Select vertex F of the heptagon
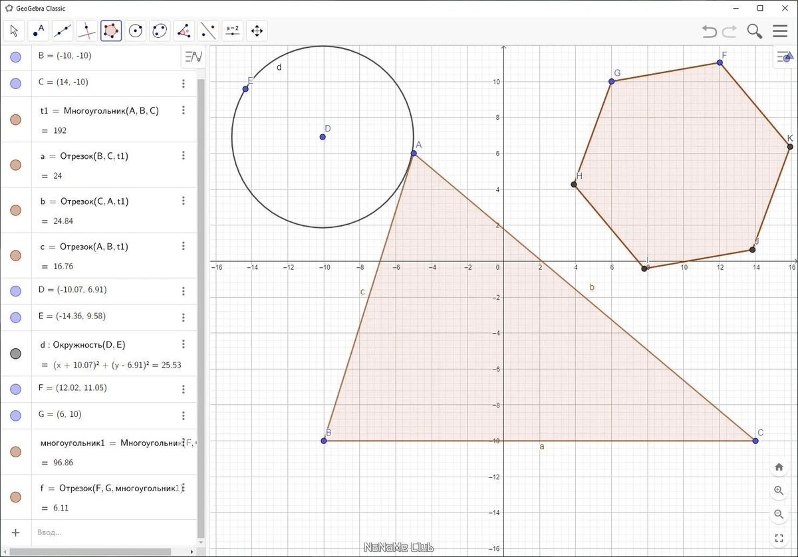 click(x=720, y=62)
